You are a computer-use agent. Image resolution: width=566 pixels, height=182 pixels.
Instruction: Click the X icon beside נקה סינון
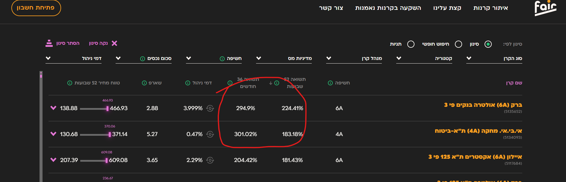click(x=115, y=43)
